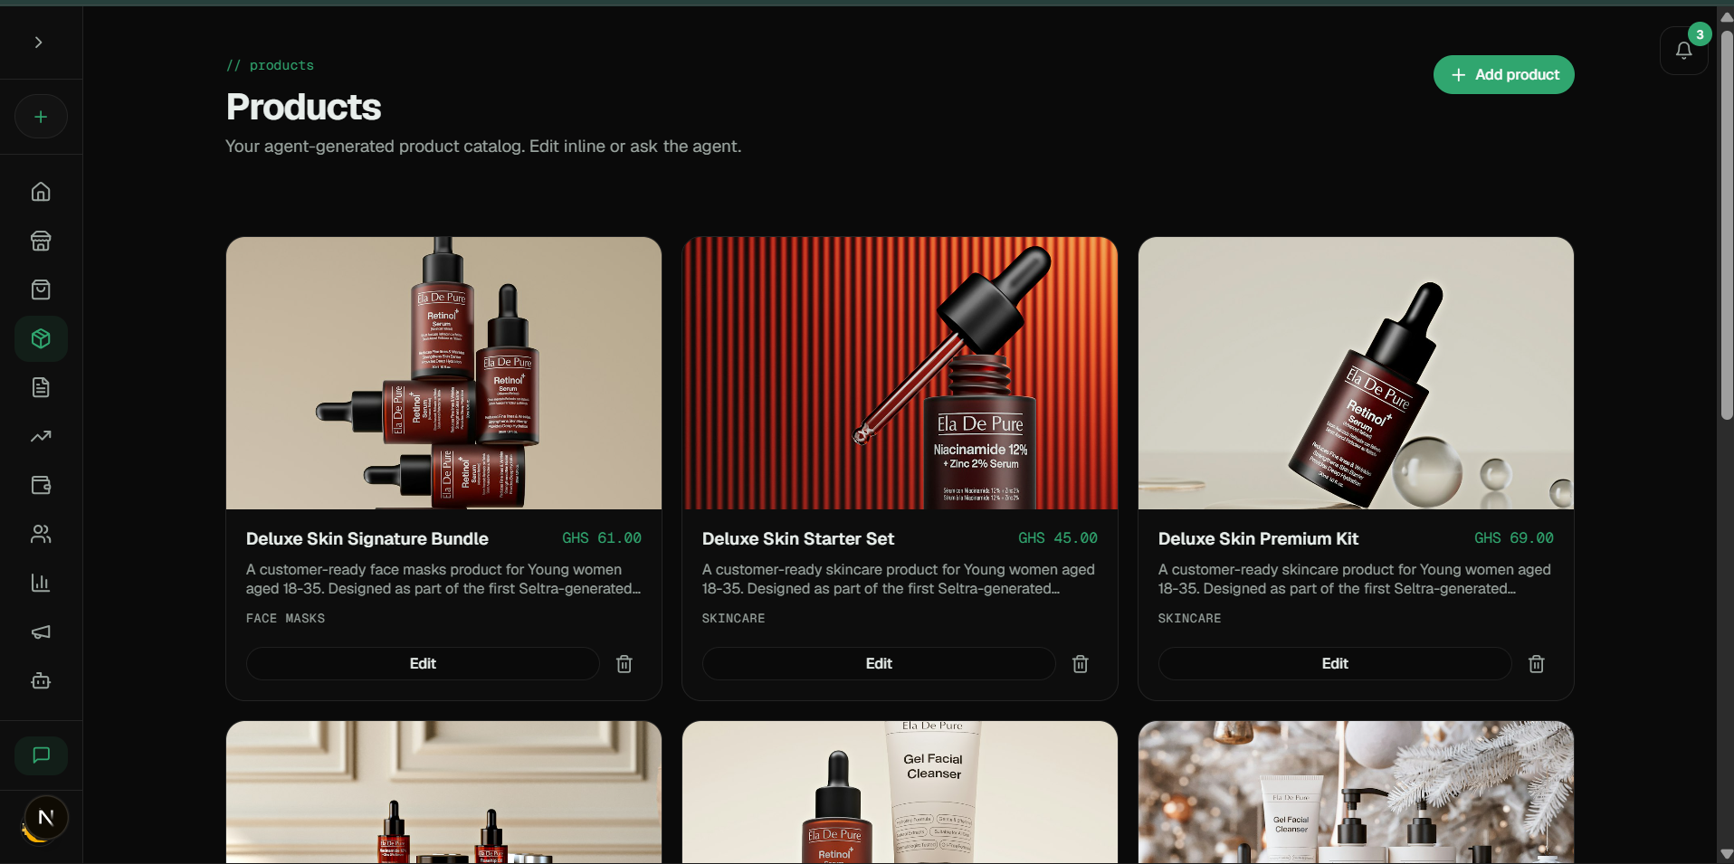Edit the Deluxe Skin Premium Kit
The width and height of the screenshot is (1734, 864).
click(x=1335, y=663)
